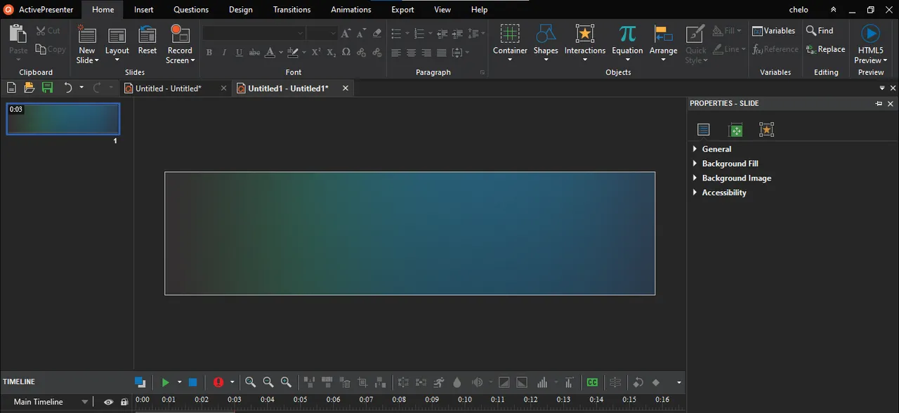The height and width of the screenshot is (413, 899).
Task: Toggle subscript formatting
Action: [x=331, y=53]
